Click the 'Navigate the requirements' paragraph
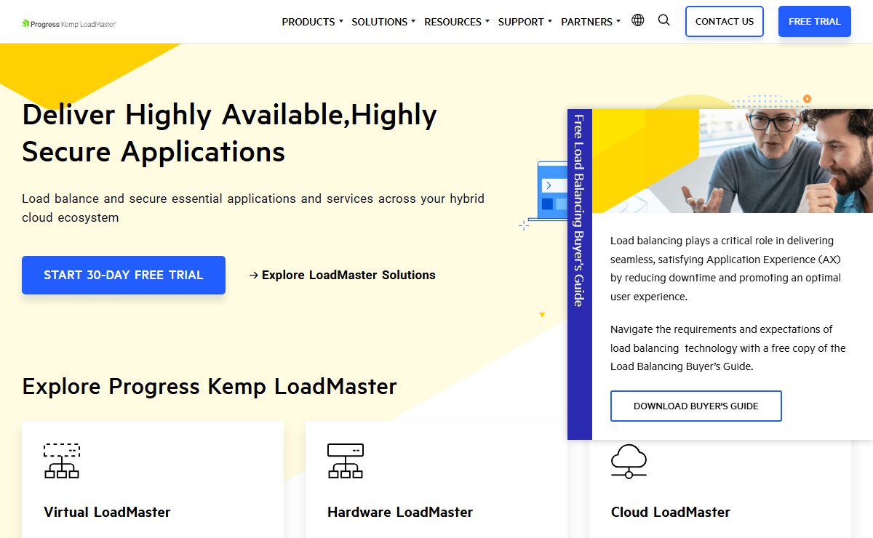Viewport: 873px width, 538px height. 728,348
